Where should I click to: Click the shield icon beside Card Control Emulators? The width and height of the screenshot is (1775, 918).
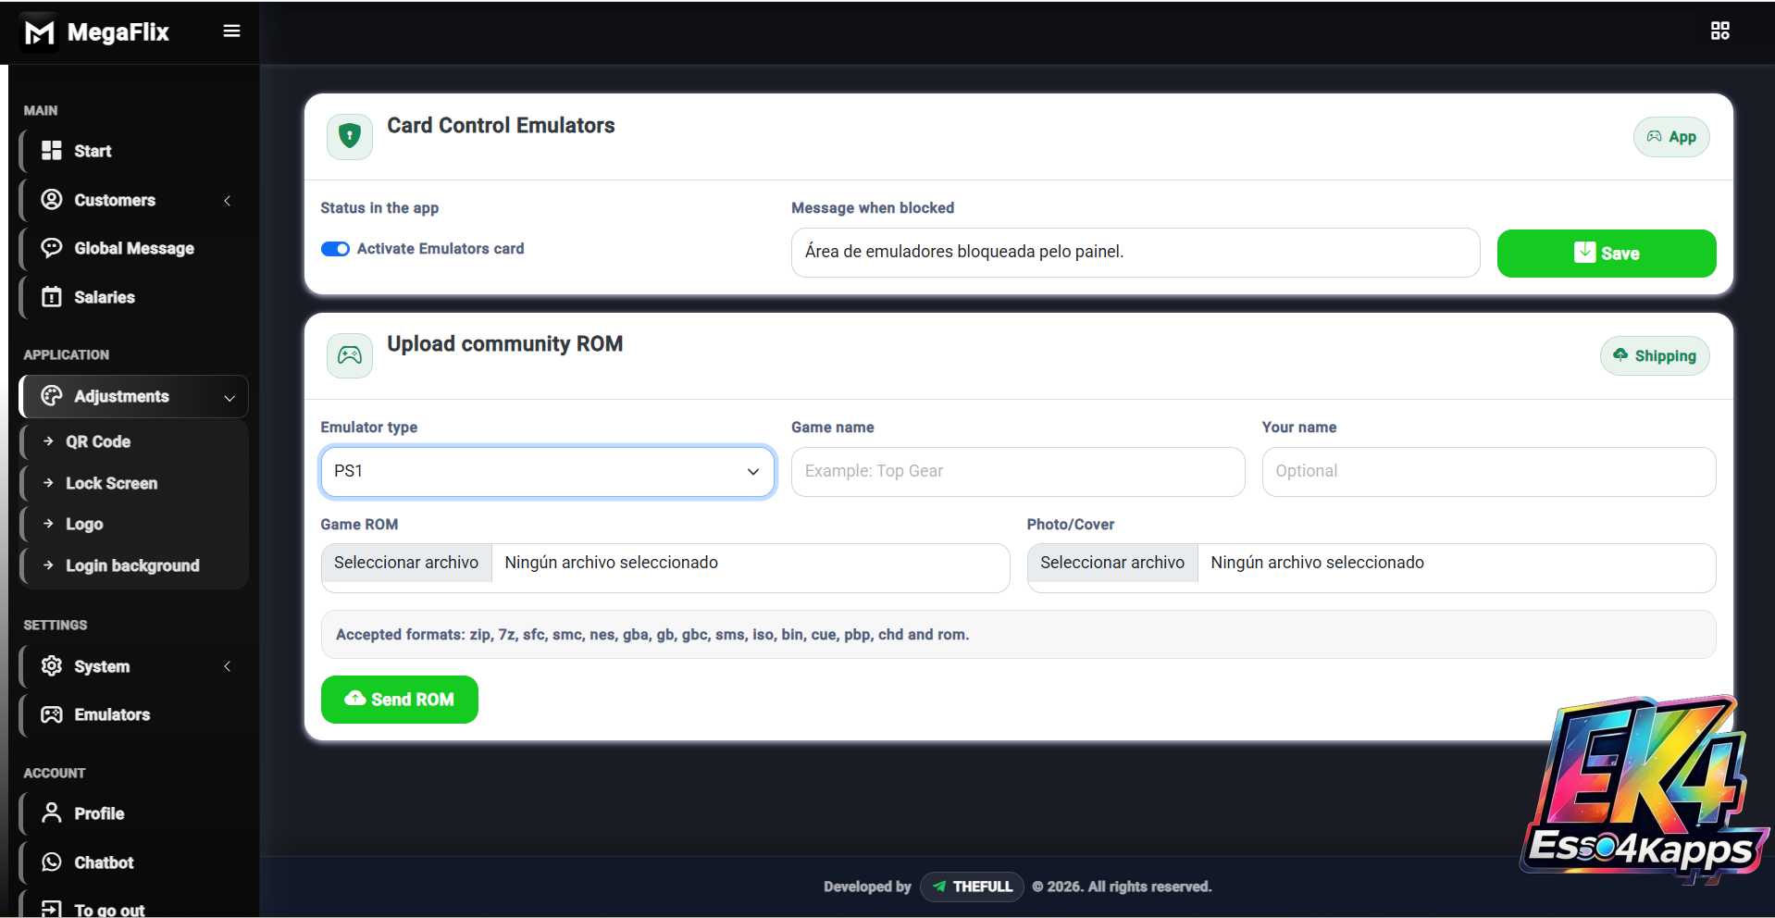tap(350, 137)
